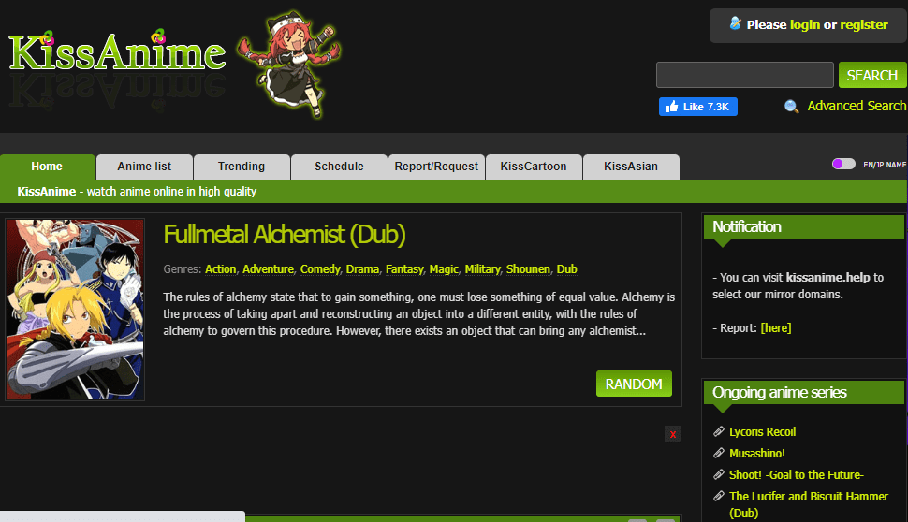The height and width of the screenshot is (522, 908).
Task: Go to the Trending tab
Action: tap(242, 167)
